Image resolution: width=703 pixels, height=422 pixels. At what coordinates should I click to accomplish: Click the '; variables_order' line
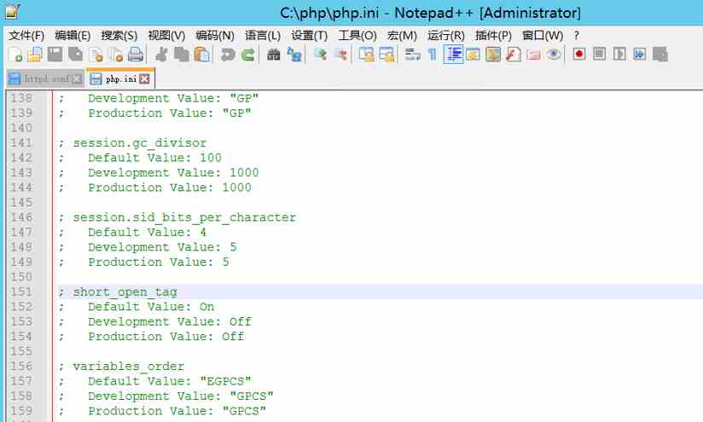pos(121,367)
